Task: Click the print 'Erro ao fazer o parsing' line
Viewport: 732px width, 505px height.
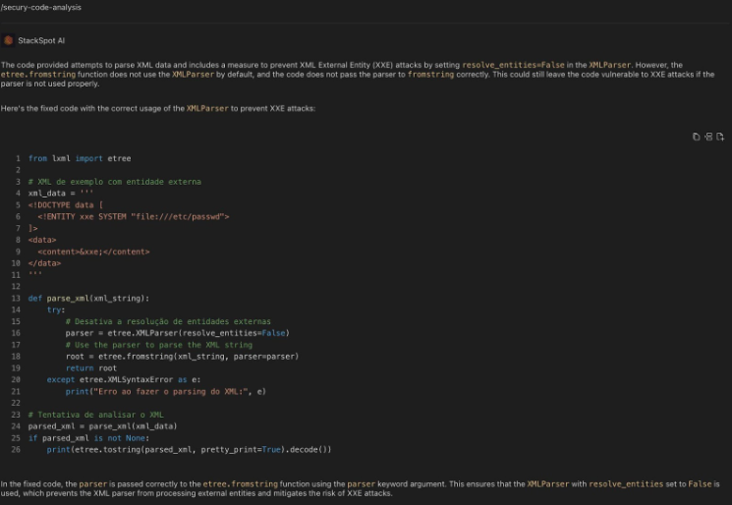Action: pos(166,392)
